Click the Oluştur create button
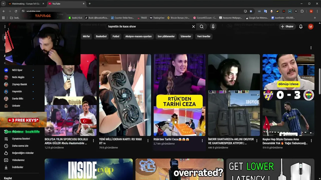The width and height of the screenshot is (321, 180). click(x=287, y=26)
